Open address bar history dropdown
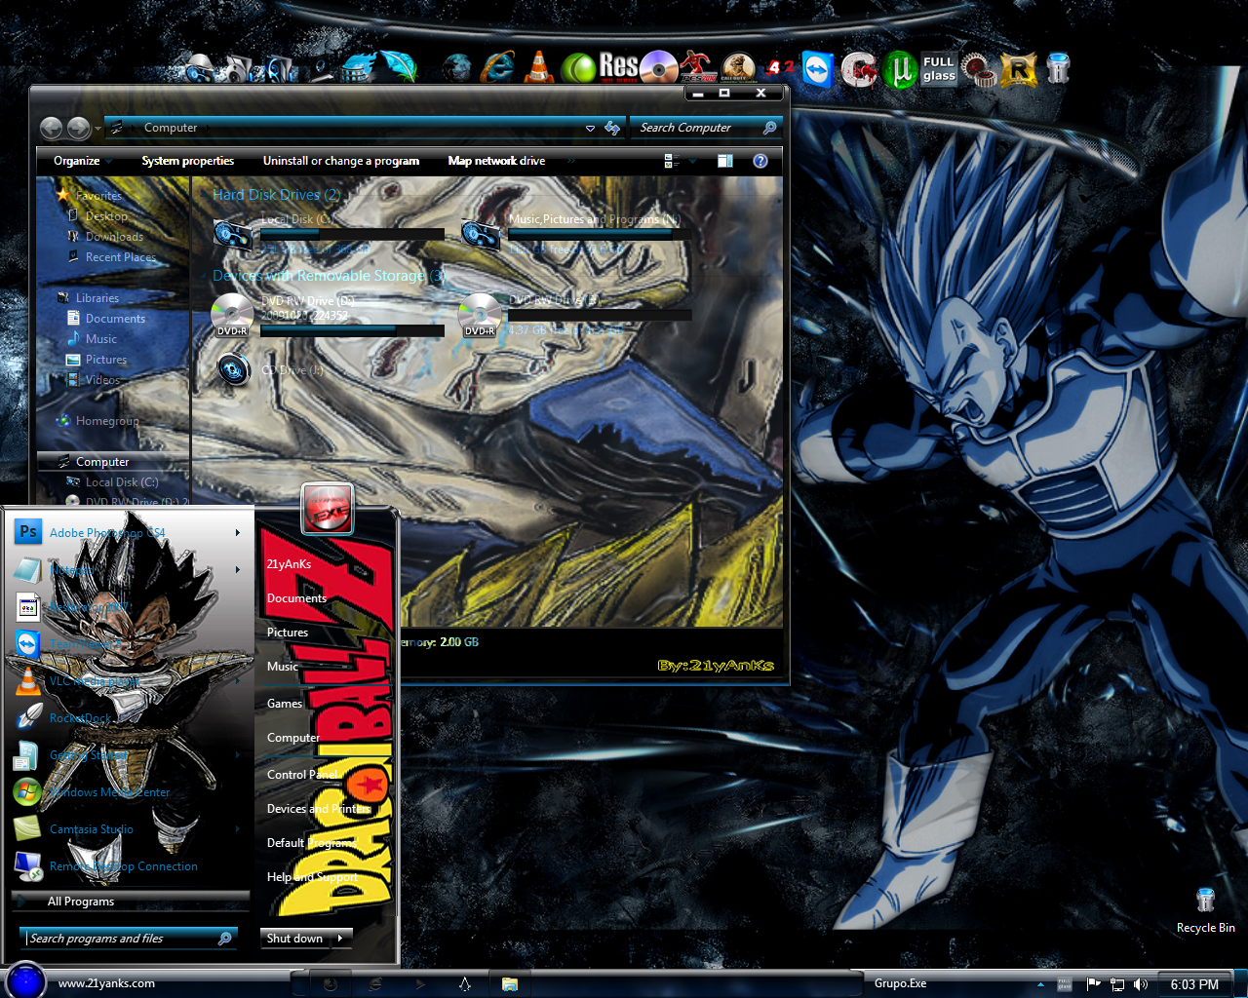This screenshot has width=1248, height=998. [590, 128]
